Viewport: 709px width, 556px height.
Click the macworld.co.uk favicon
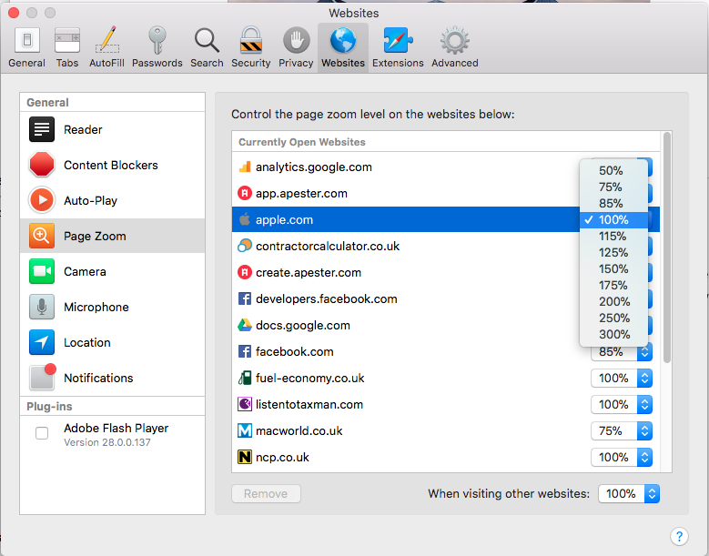pyautogui.click(x=245, y=430)
